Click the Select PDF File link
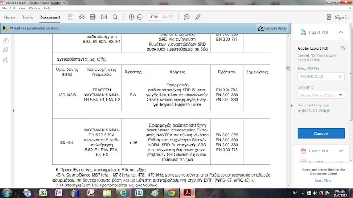The height and width of the screenshot is (198, 353). tap(308, 68)
